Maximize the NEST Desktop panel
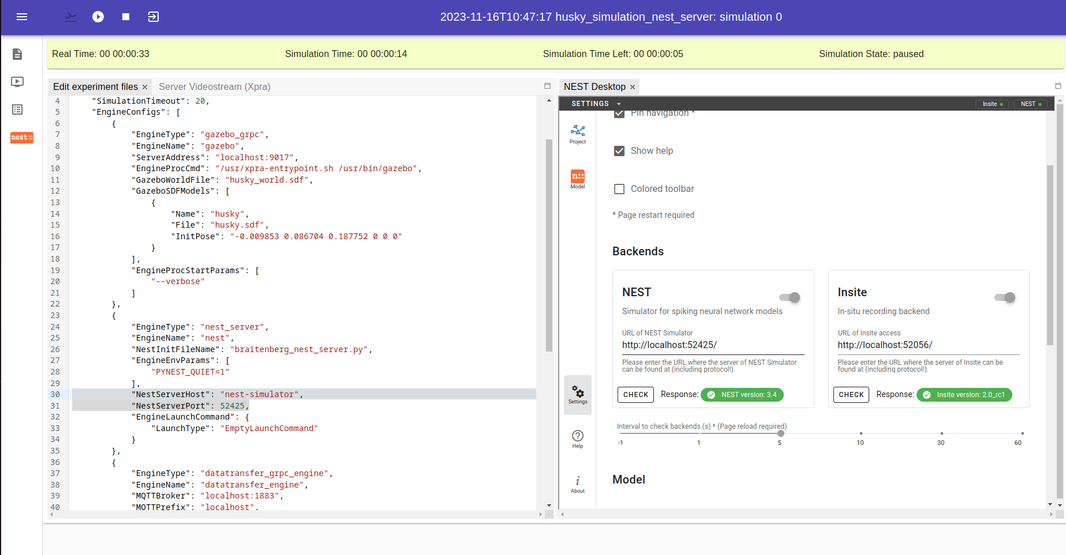The width and height of the screenshot is (1066, 555). [1058, 86]
